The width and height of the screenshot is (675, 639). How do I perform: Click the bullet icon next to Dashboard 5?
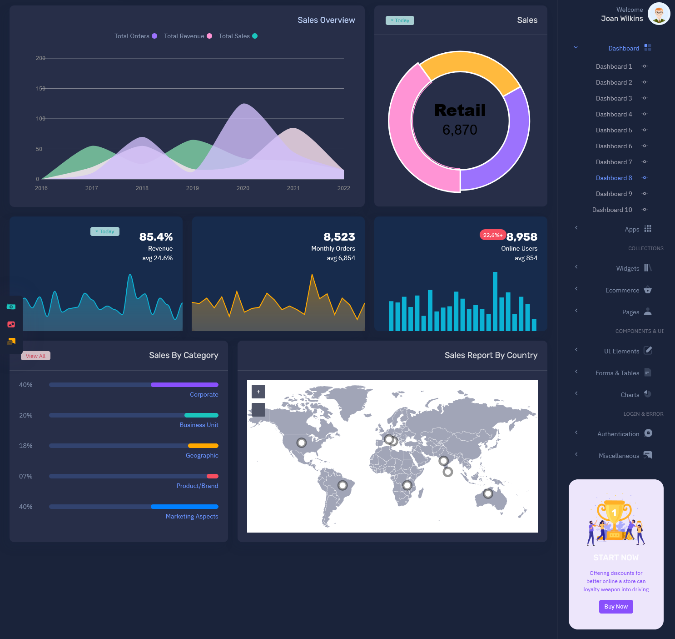[644, 130]
